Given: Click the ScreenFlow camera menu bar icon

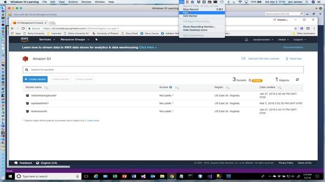Looking at the screenshot, I should coord(182,2).
